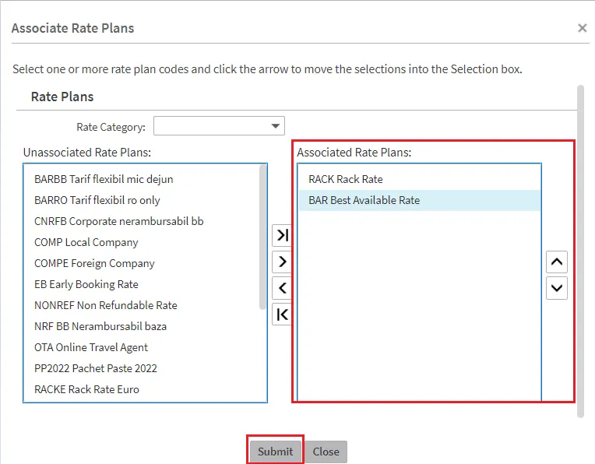595x464 pixels.
Task: Select BAR Best Available Rate
Action: pyautogui.click(x=419, y=200)
